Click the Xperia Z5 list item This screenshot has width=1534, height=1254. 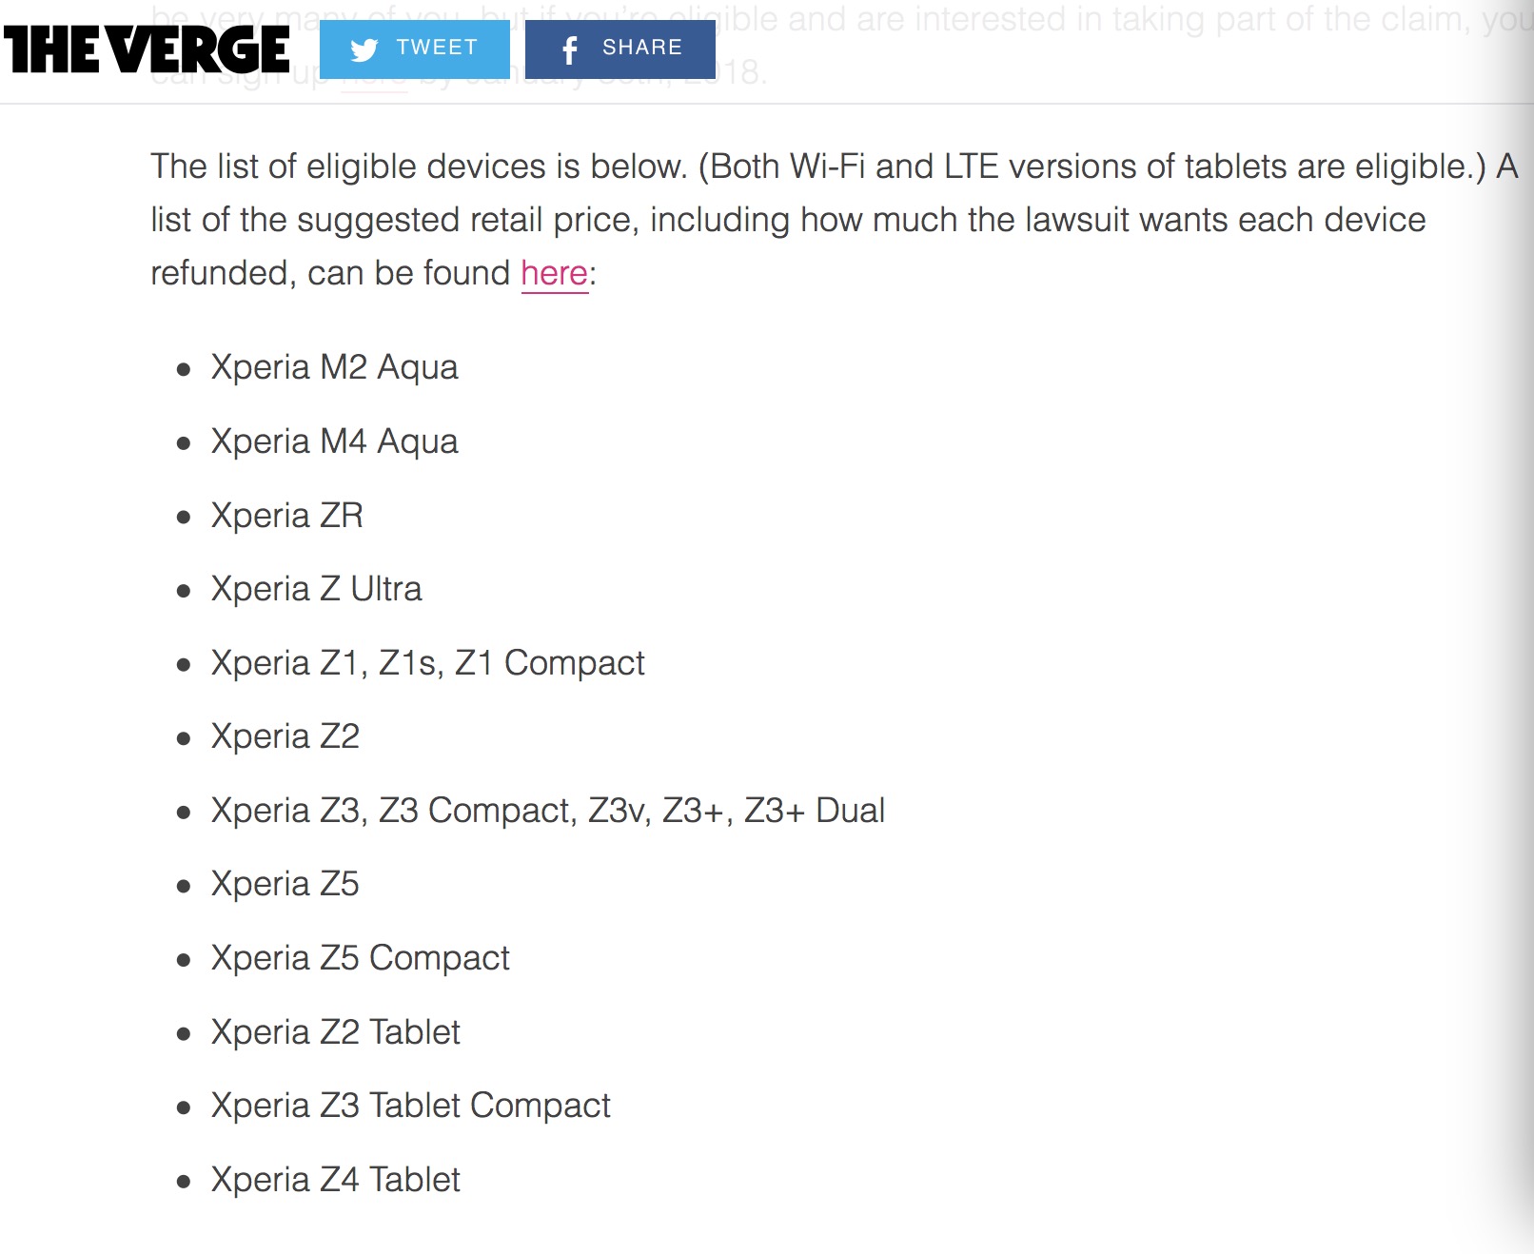pos(285,884)
